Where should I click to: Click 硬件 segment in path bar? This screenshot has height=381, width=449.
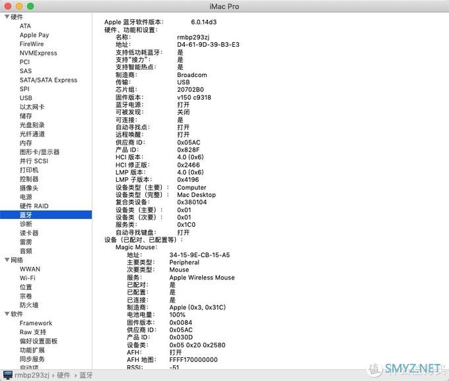[x=63, y=375]
